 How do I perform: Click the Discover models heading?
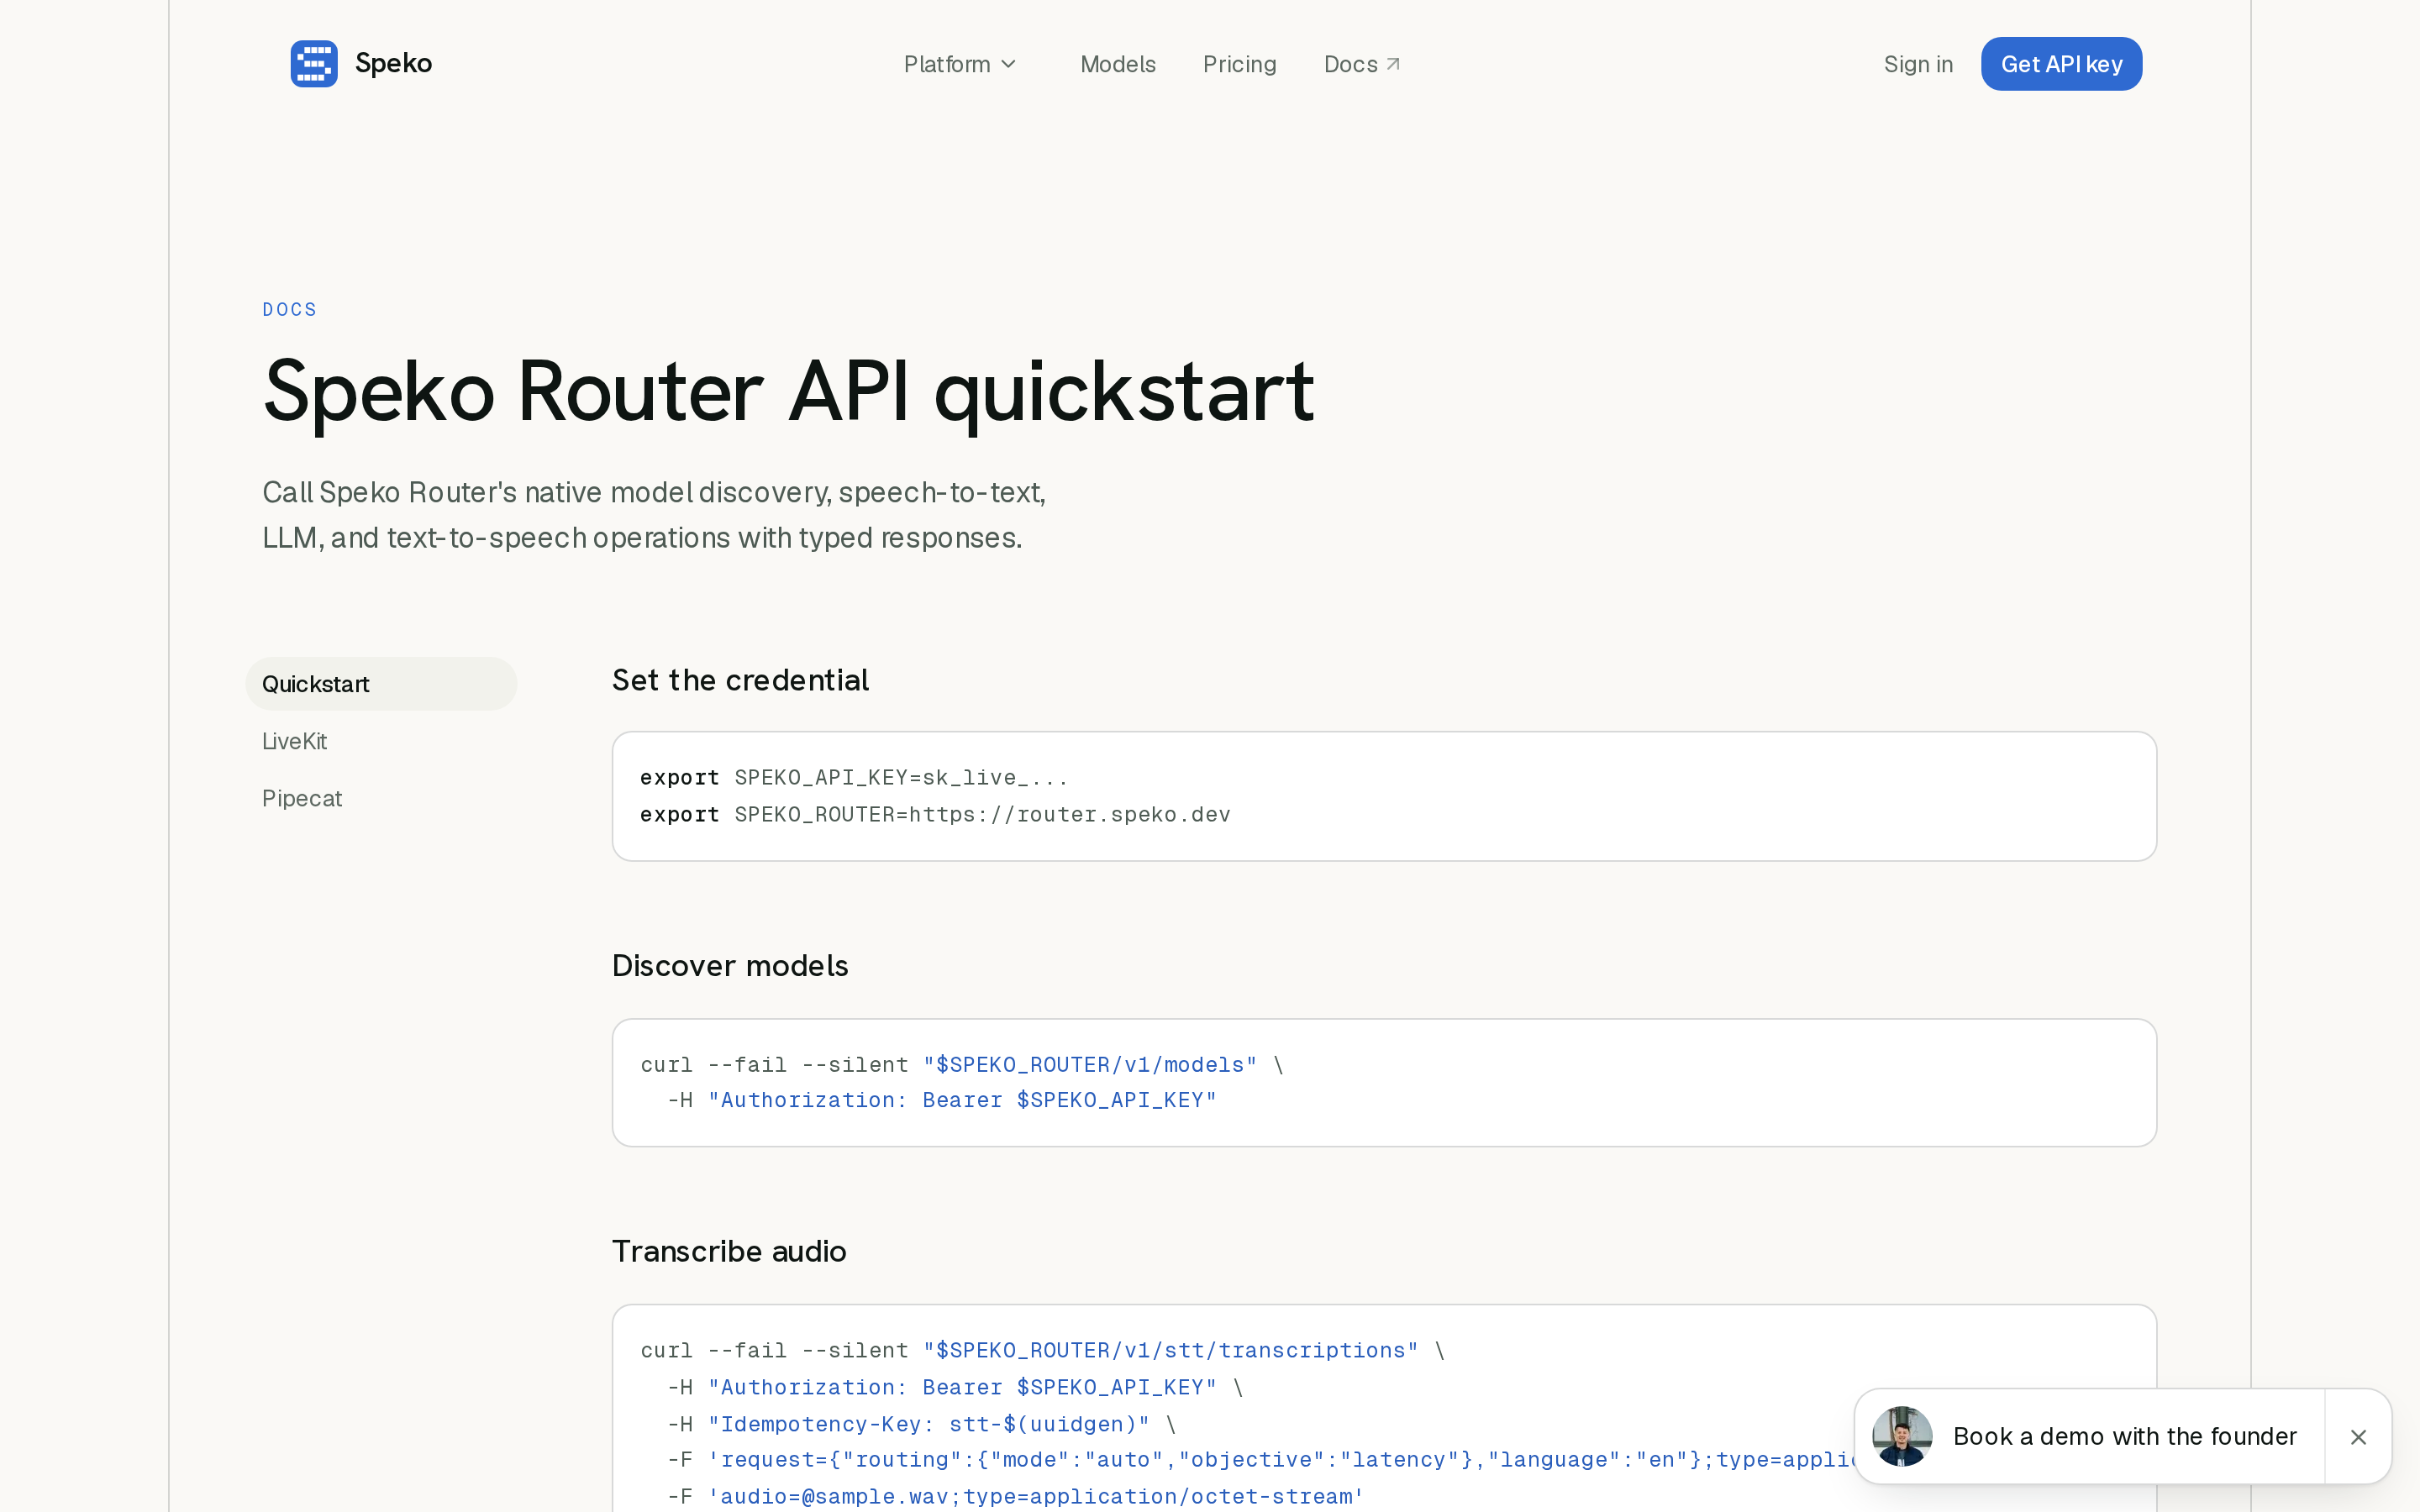coord(730,966)
